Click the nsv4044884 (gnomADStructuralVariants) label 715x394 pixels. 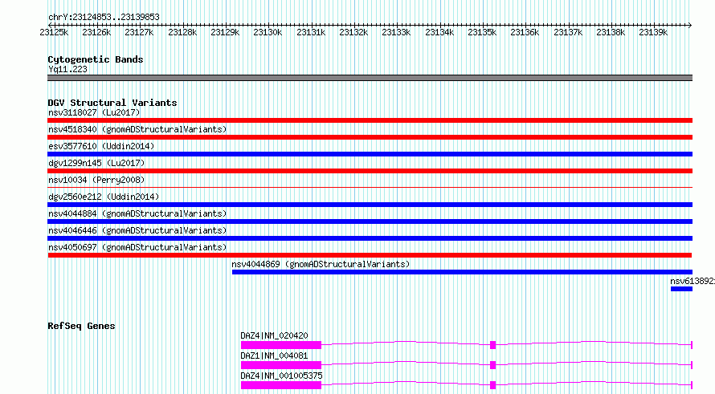(137, 213)
